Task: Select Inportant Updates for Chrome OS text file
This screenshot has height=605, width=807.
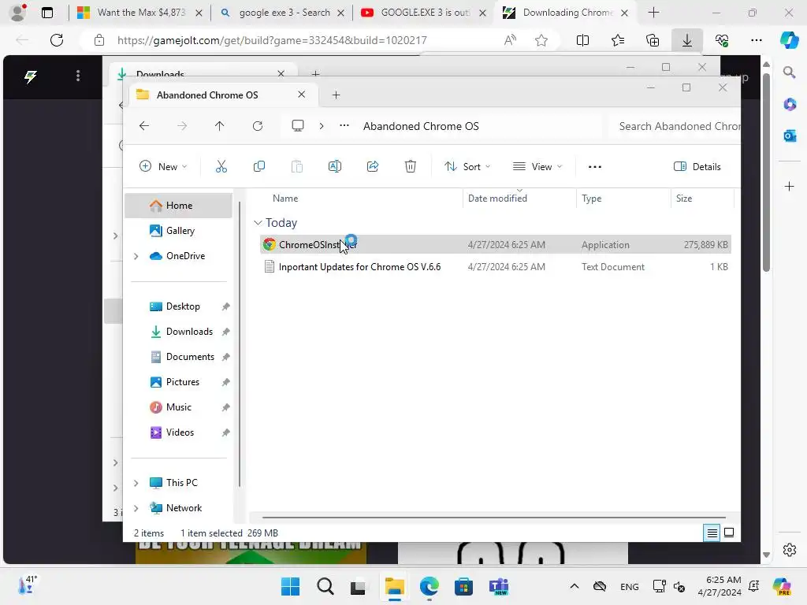Action: click(x=496, y=267)
